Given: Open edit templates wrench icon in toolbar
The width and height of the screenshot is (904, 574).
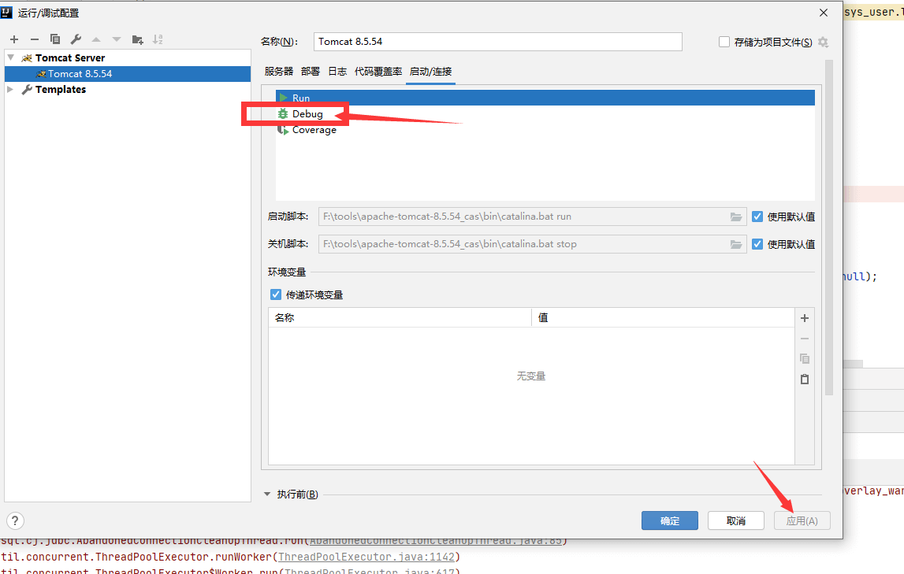Looking at the screenshot, I should (76, 39).
